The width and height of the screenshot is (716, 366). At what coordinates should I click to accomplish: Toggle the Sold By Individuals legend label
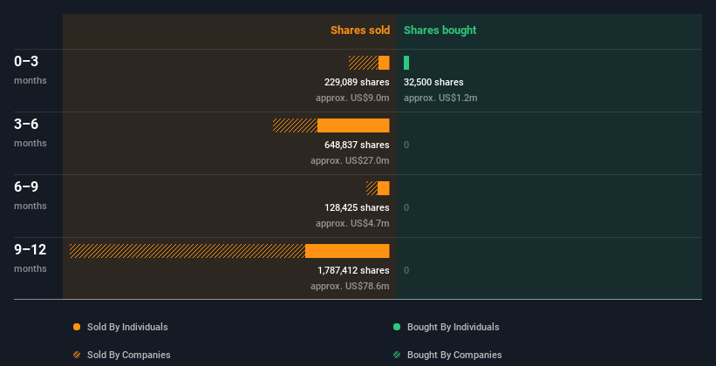(x=127, y=328)
